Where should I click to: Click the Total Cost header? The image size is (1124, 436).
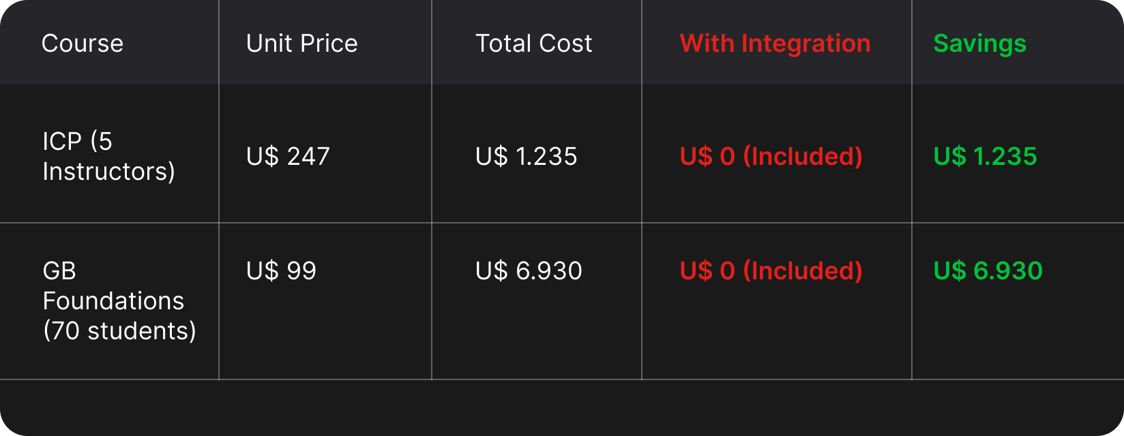click(x=533, y=44)
